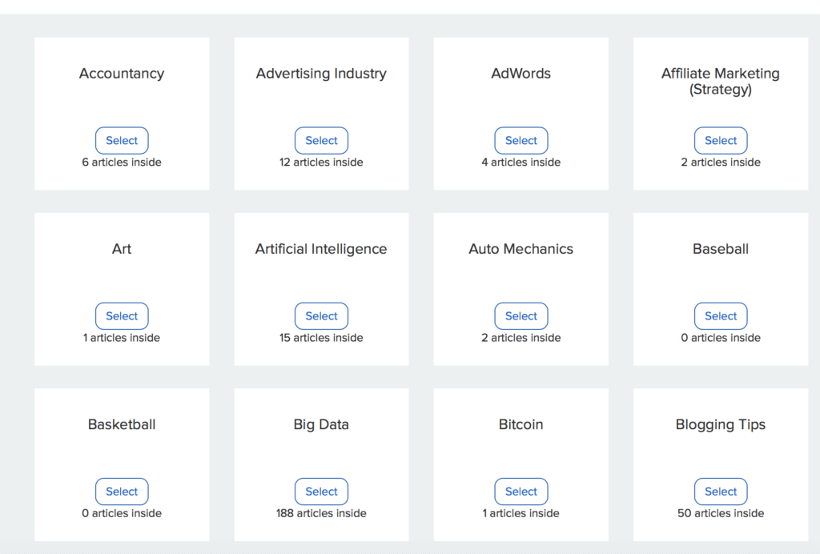Pick Auto Mechanics via Select button
Viewport: 820px width, 554px height.
pos(521,316)
